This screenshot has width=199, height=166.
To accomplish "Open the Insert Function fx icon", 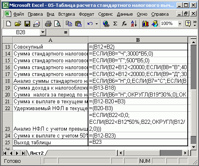I will pyautogui.click(x=124, y=24).
